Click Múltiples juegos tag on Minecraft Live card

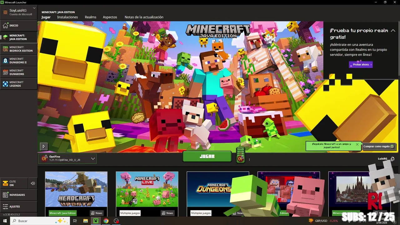130,213
